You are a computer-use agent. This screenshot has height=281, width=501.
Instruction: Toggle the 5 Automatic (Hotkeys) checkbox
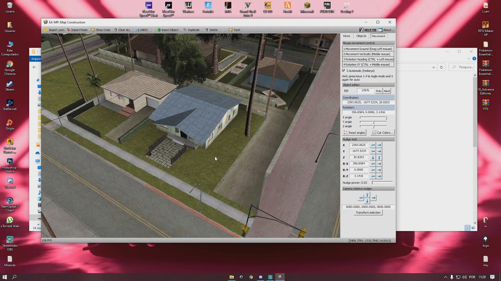[x=344, y=71]
